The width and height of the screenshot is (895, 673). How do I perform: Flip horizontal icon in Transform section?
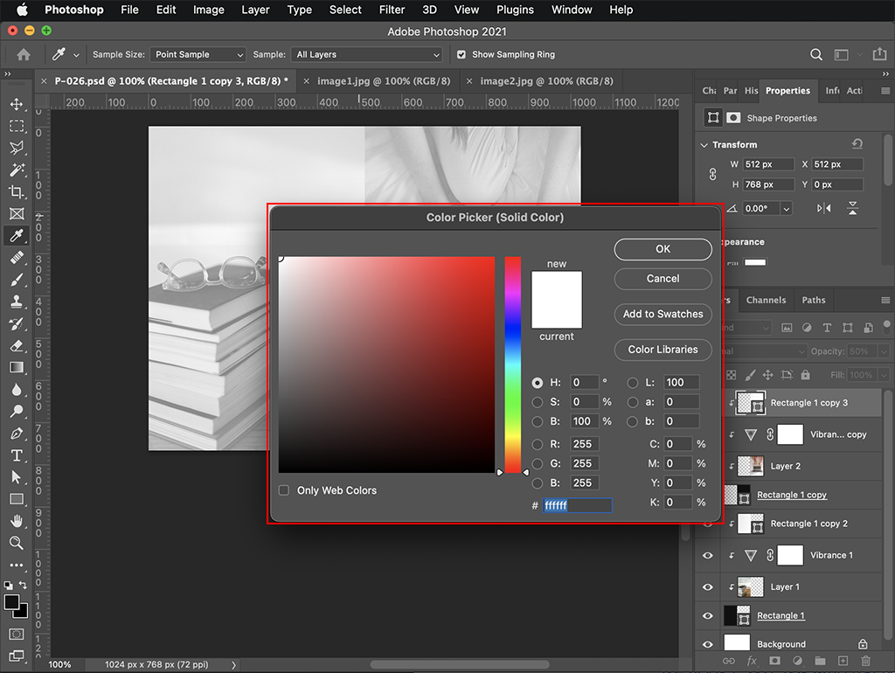[823, 208]
